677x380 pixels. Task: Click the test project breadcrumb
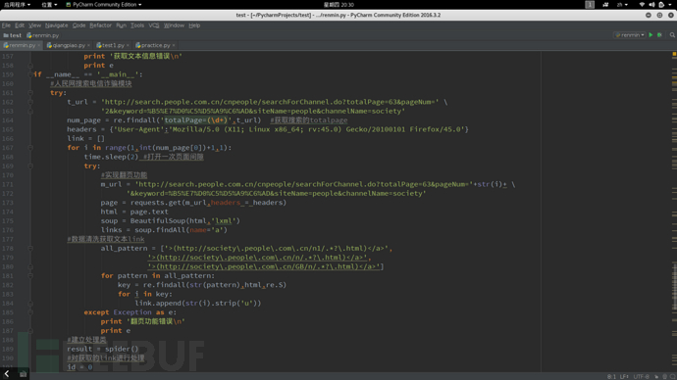pyautogui.click(x=13, y=35)
